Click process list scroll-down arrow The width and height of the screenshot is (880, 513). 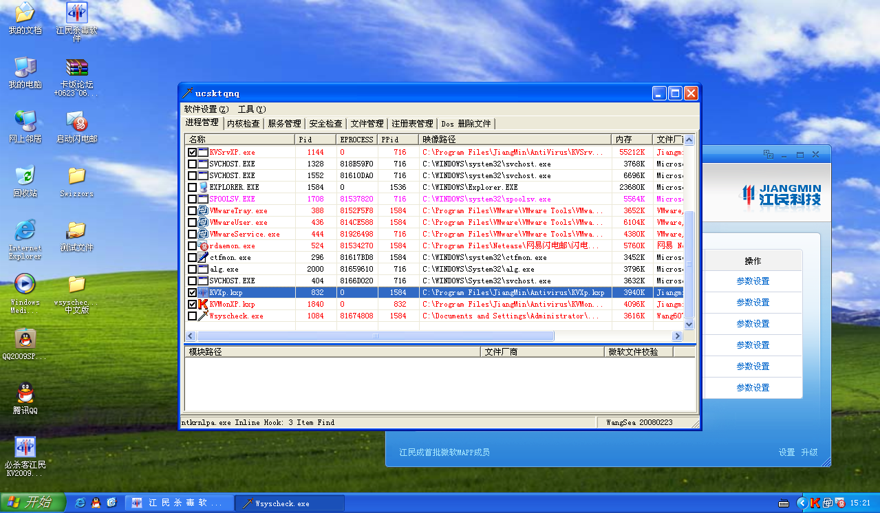(689, 325)
